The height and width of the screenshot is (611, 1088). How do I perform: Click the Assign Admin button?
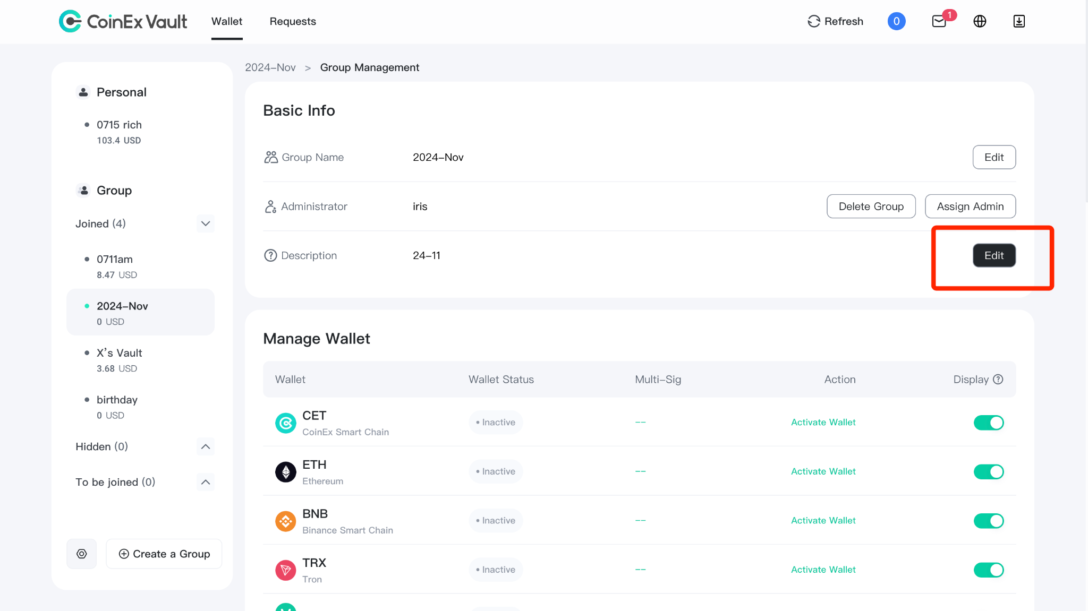click(x=970, y=206)
